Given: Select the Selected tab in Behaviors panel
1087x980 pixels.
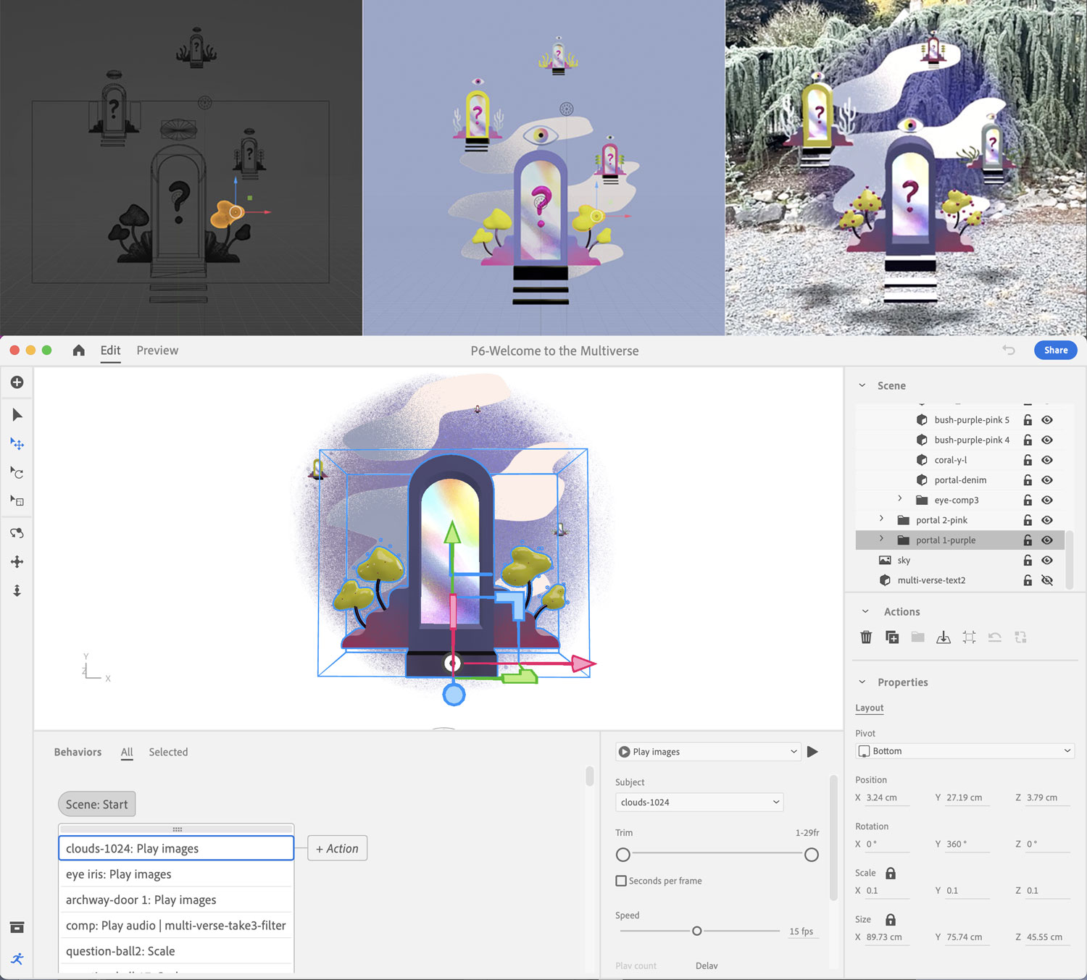Looking at the screenshot, I should [x=168, y=752].
